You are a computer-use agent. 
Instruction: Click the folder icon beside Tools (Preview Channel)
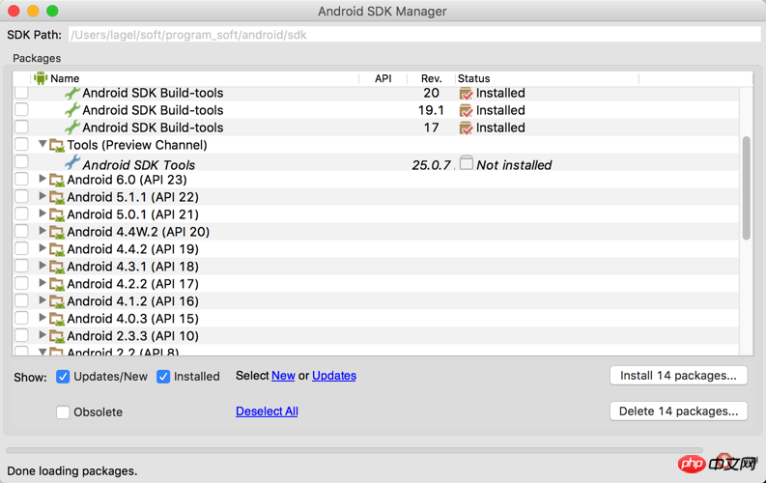click(x=57, y=146)
